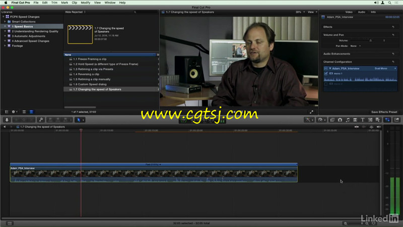
Task: Open the viewer View options dropdown
Action: 312,12
